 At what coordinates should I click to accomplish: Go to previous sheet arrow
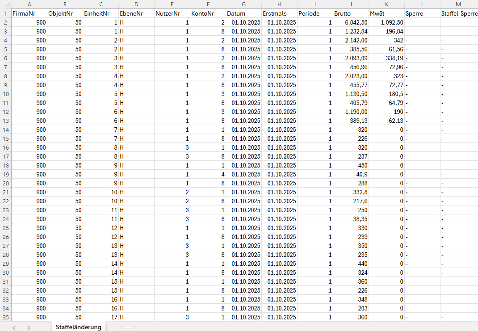[14, 328]
